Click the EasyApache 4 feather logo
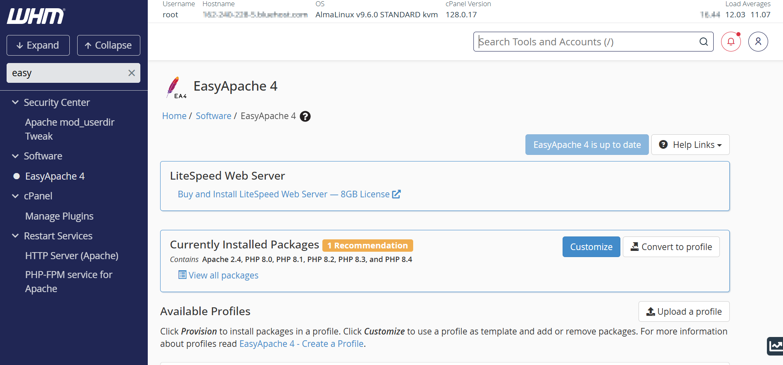Image resolution: width=783 pixels, height=365 pixels. click(x=176, y=87)
